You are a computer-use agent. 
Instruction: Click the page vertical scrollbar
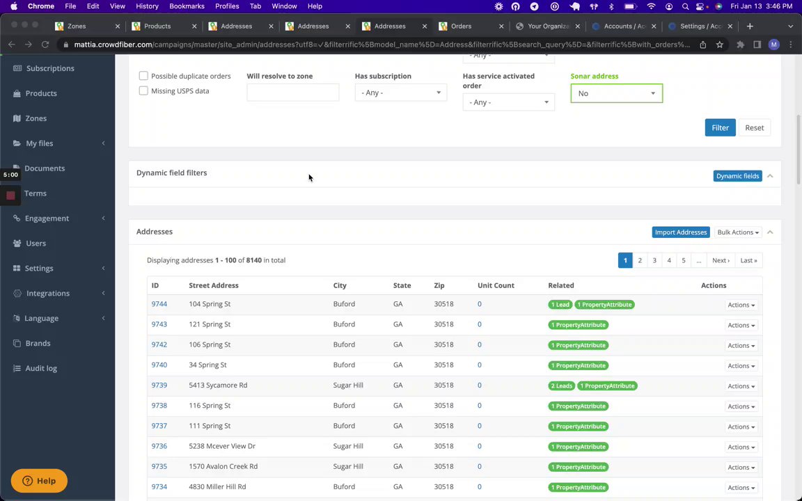pos(799,148)
